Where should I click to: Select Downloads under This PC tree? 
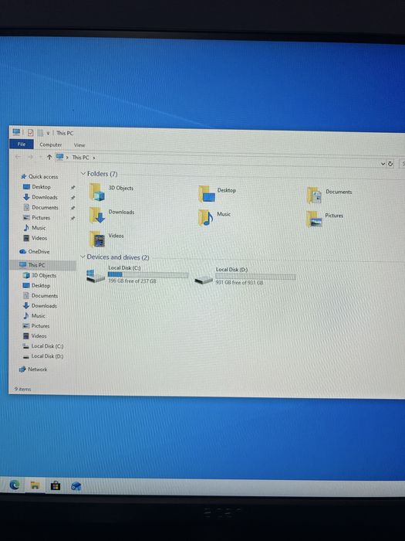[44, 306]
